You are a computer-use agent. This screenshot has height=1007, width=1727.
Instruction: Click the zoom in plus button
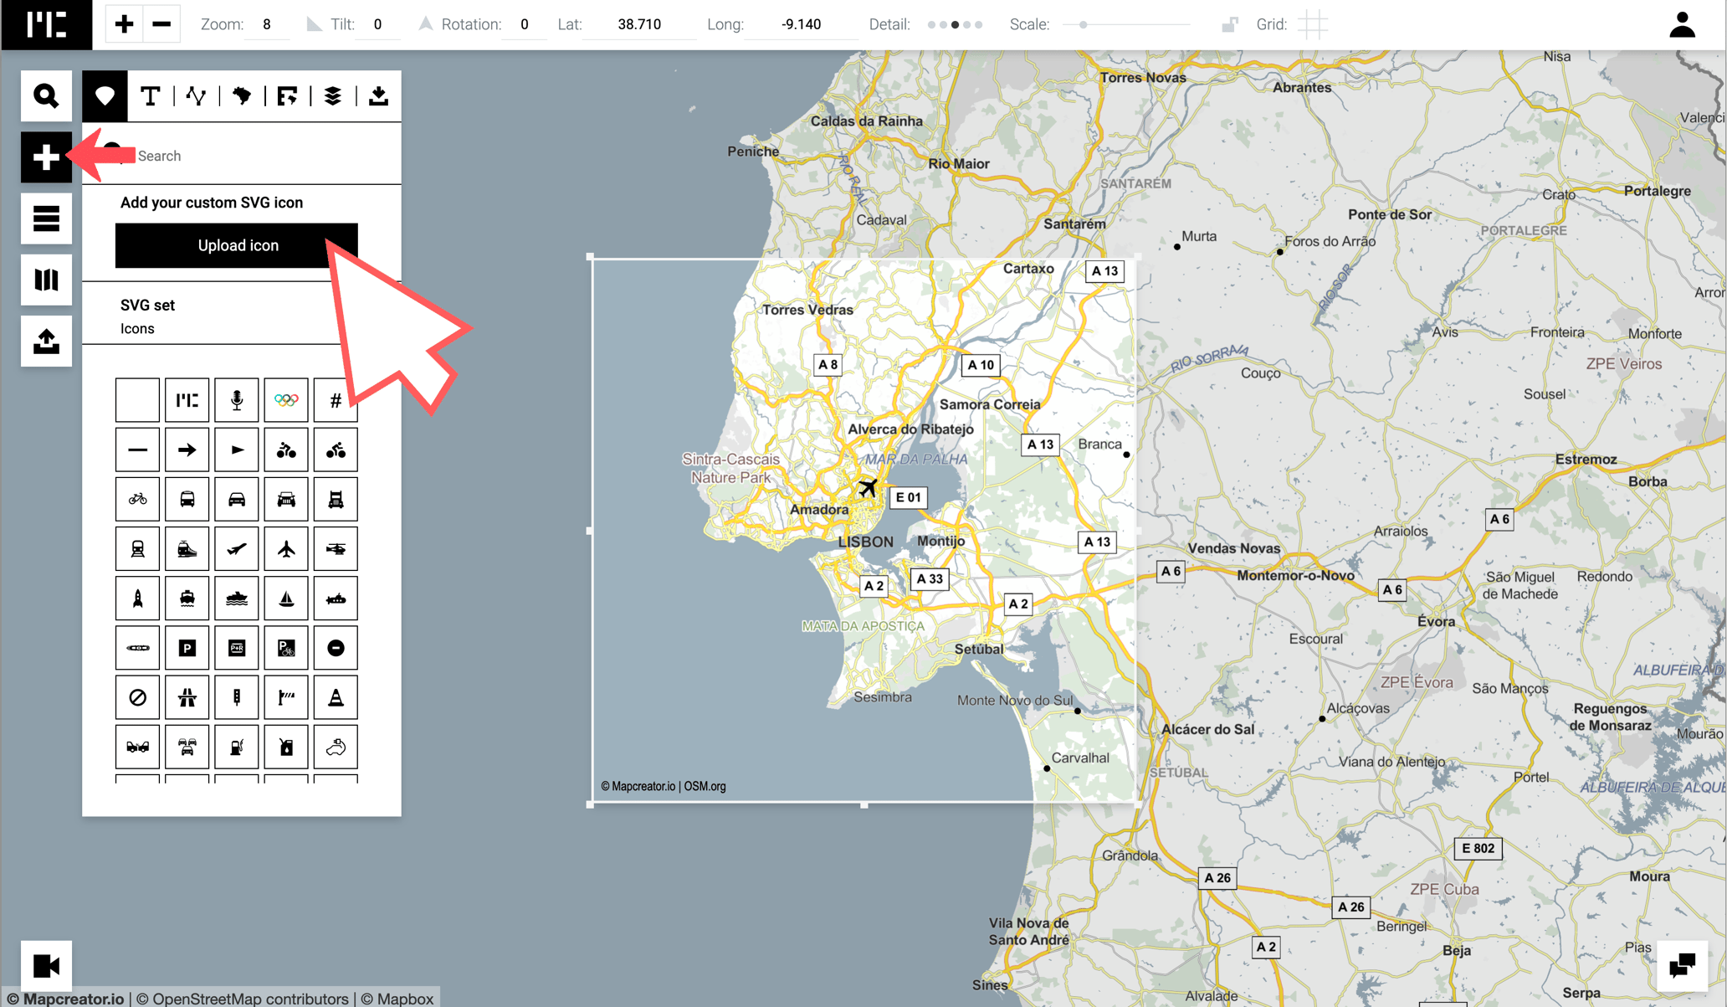[x=124, y=24]
